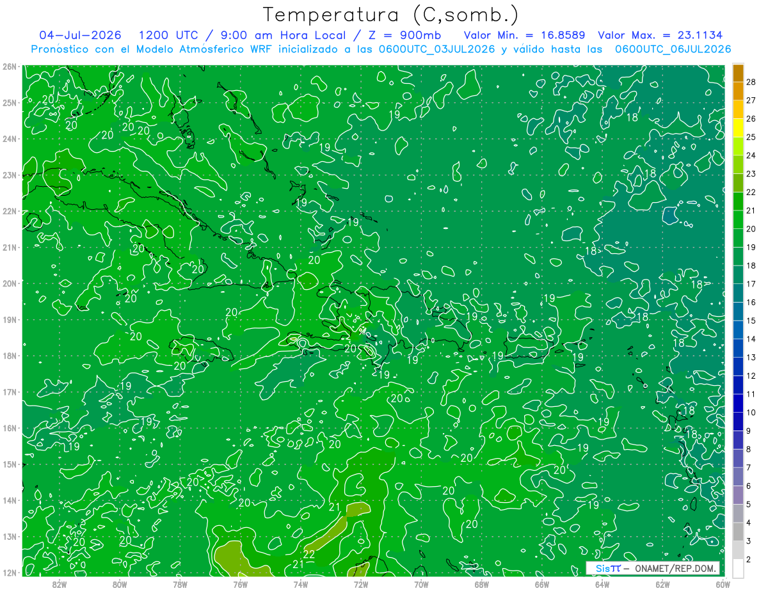Click the "18N" latitude axis label
768x593 pixels.
tap(9, 356)
